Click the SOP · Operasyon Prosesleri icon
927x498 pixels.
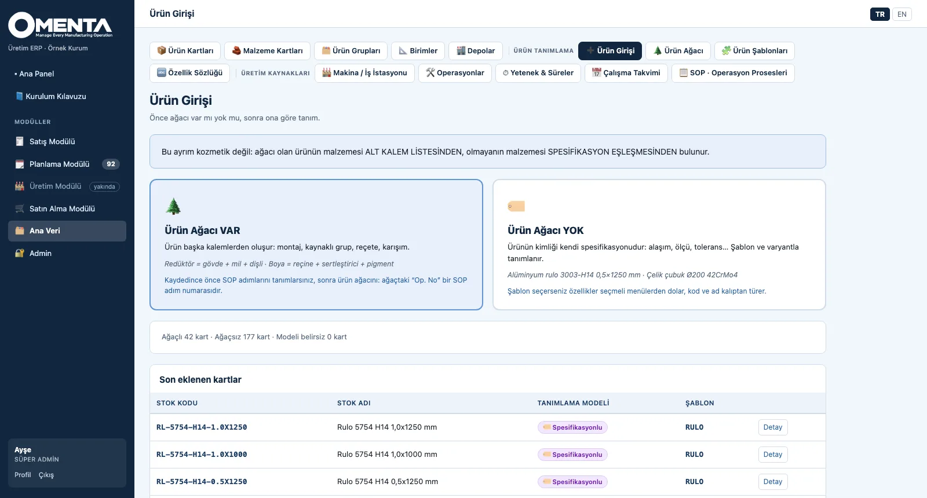(684, 72)
